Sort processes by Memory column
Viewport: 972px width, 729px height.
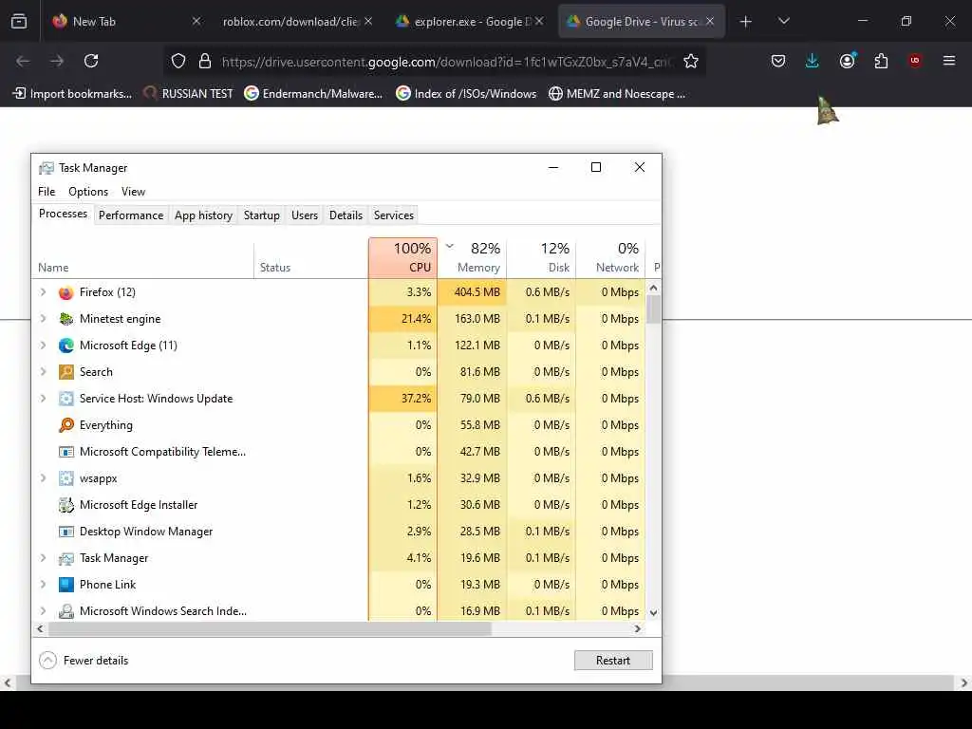pyautogui.click(x=473, y=258)
